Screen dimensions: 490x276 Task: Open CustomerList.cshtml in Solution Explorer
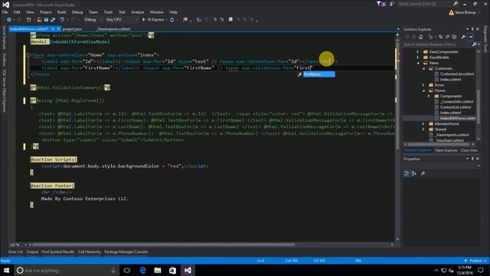(457, 74)
